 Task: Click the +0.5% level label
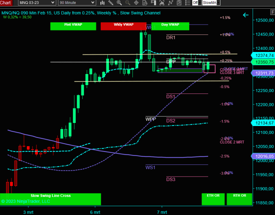[225, 52]
